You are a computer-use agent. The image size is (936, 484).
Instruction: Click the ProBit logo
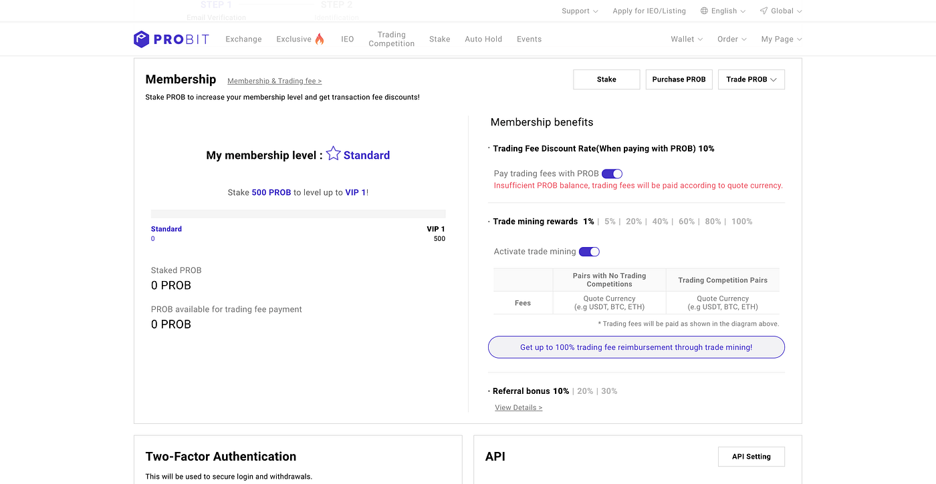click(171, 39)
